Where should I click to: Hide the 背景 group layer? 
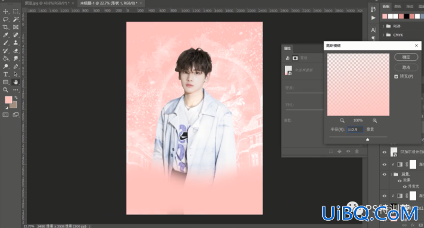(384, 174)
